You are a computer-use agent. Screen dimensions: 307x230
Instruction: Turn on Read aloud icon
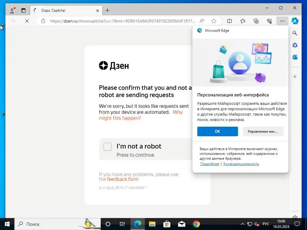pyautogui.click(x=202, y=21)
